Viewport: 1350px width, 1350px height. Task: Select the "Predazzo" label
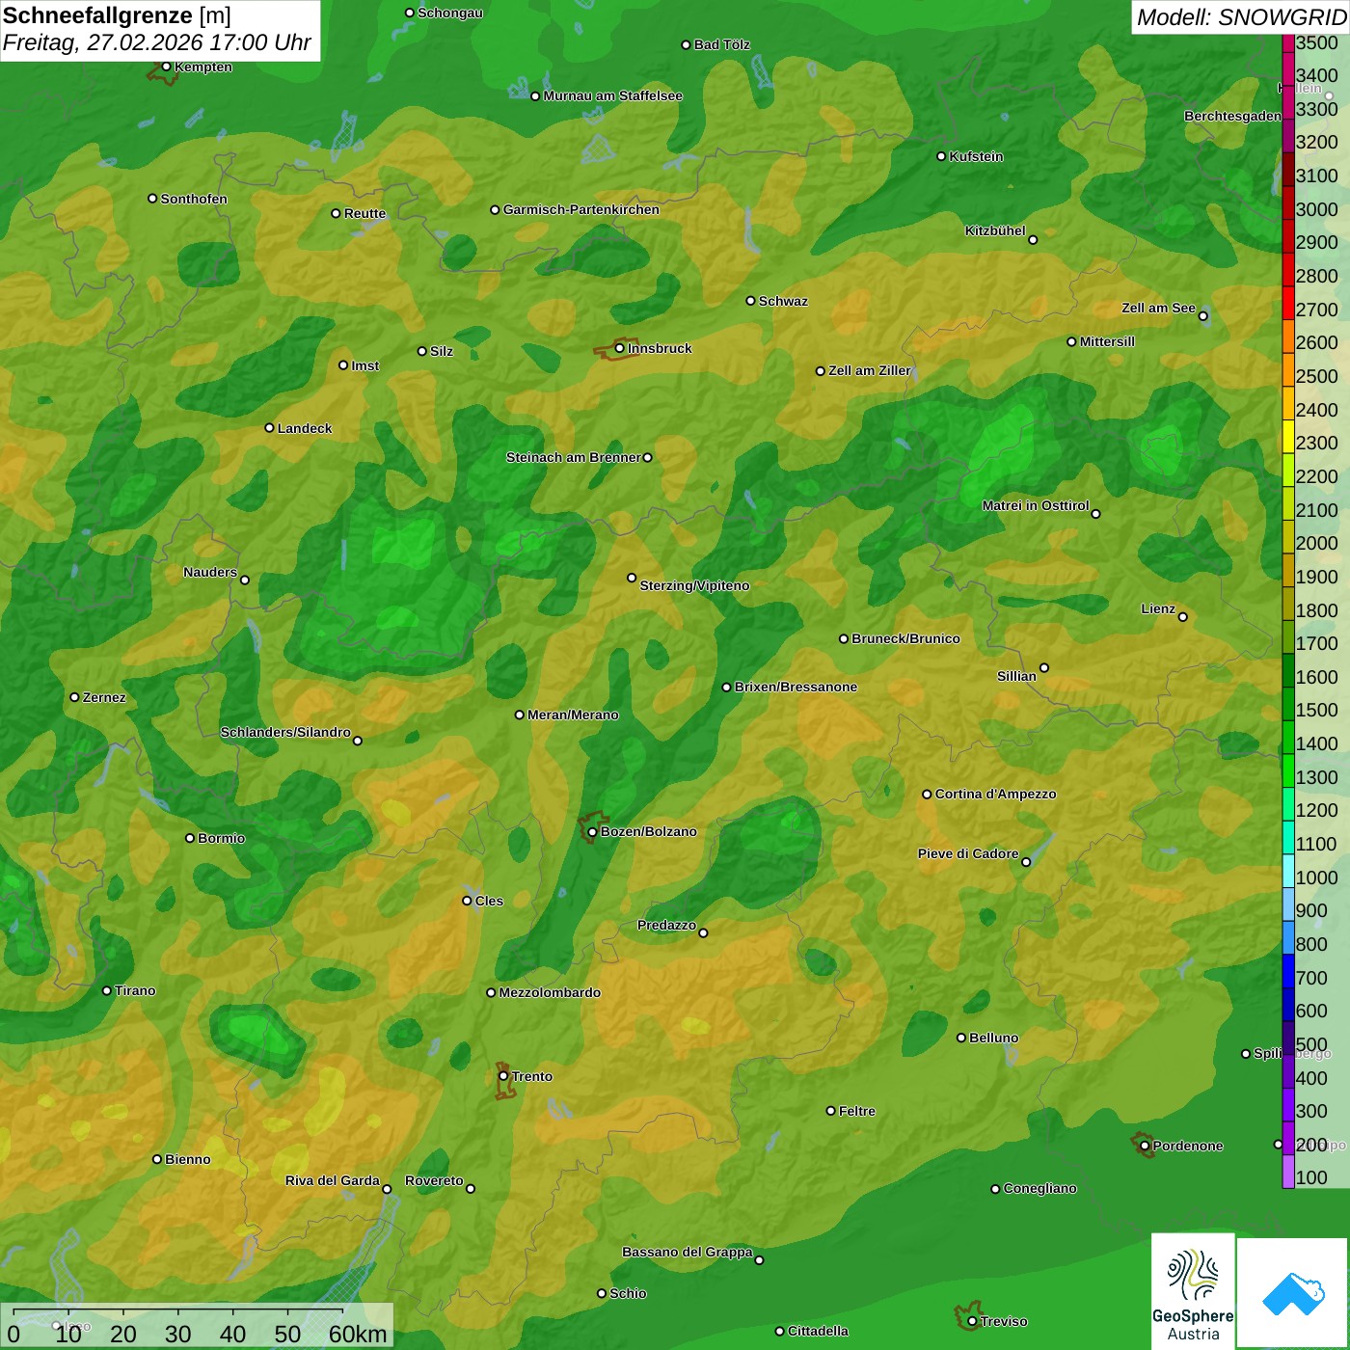[x=666, y=925]
